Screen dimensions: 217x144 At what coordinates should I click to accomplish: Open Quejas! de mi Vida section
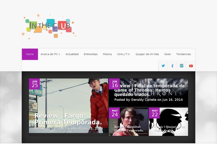[147, 54]
